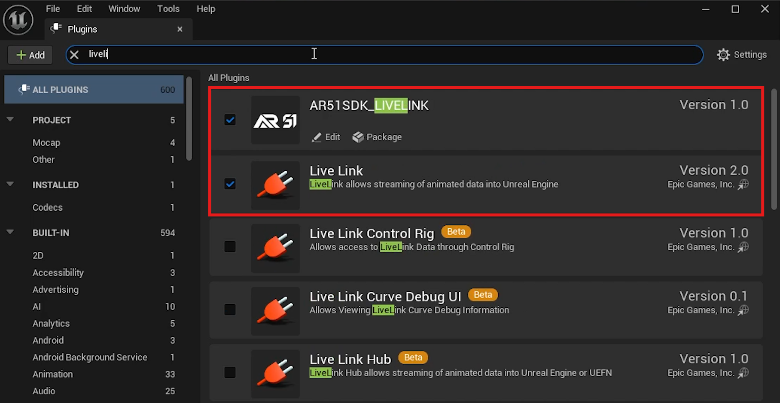This screenshot has height=403, width=780.
Task: Click the plug icon on Plugins tab
Action: tap(56, 28)
